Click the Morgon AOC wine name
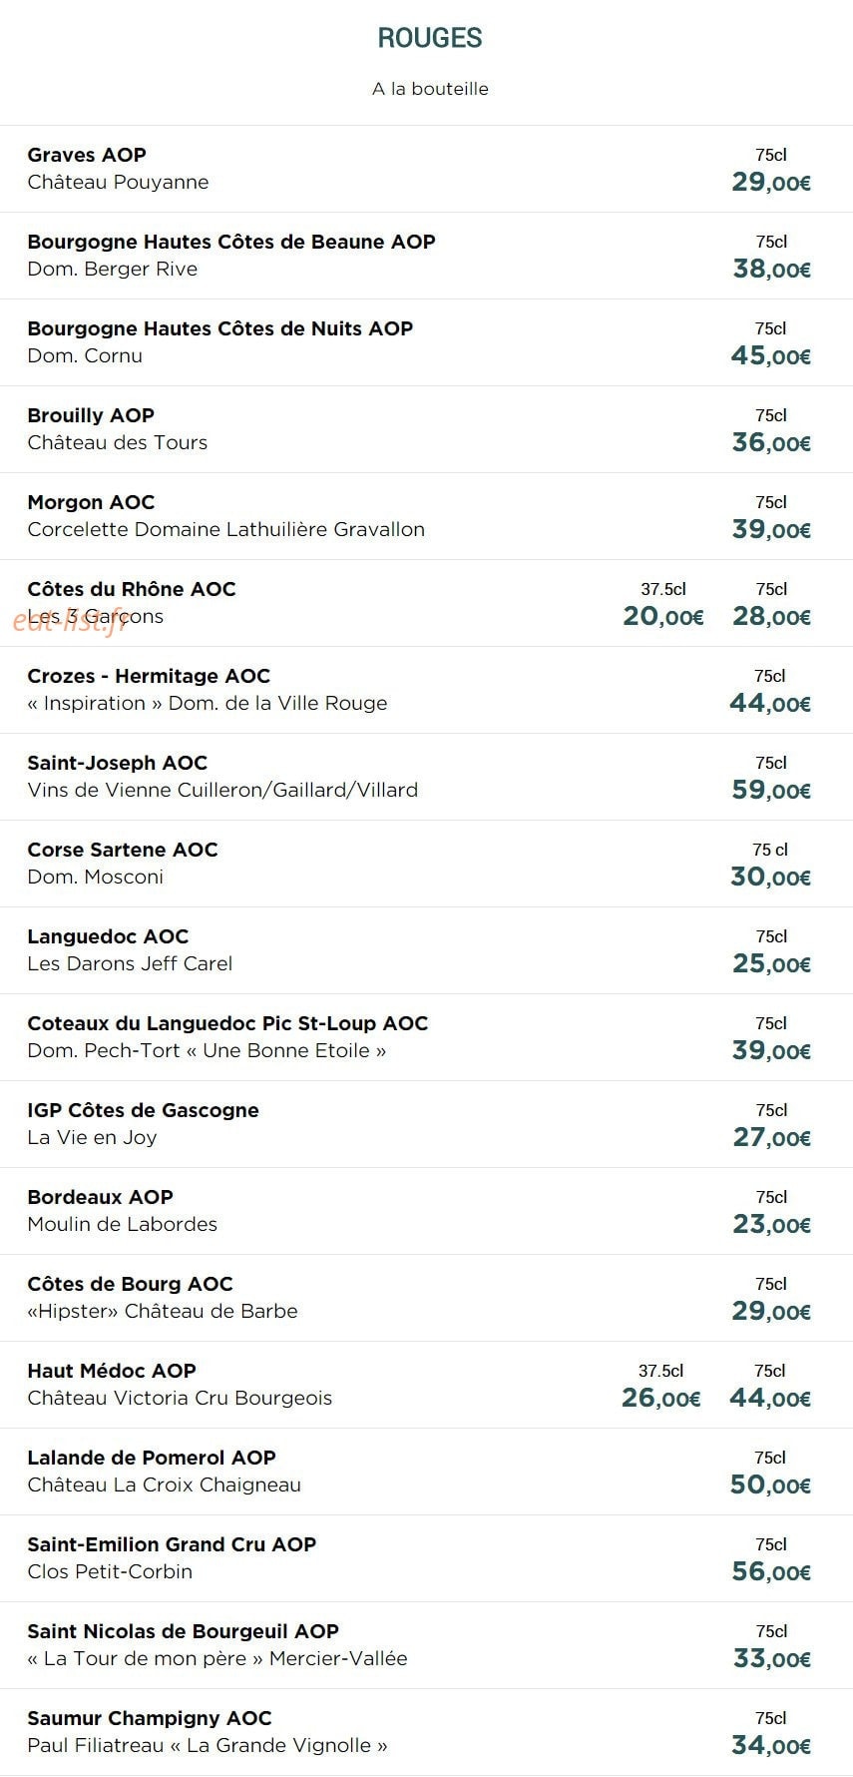Viewport: 853px width, 1777px height. click(91, 502)
